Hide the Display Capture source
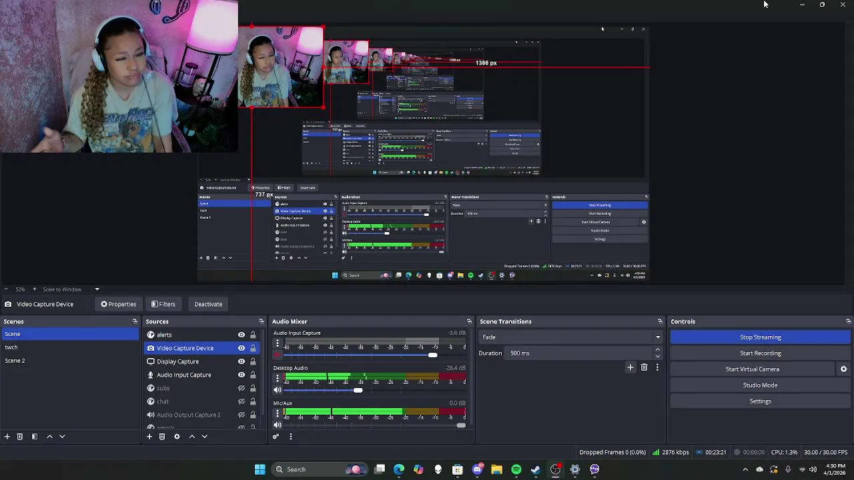Screen dimensions: 854x480 click(x=242, y=361)
